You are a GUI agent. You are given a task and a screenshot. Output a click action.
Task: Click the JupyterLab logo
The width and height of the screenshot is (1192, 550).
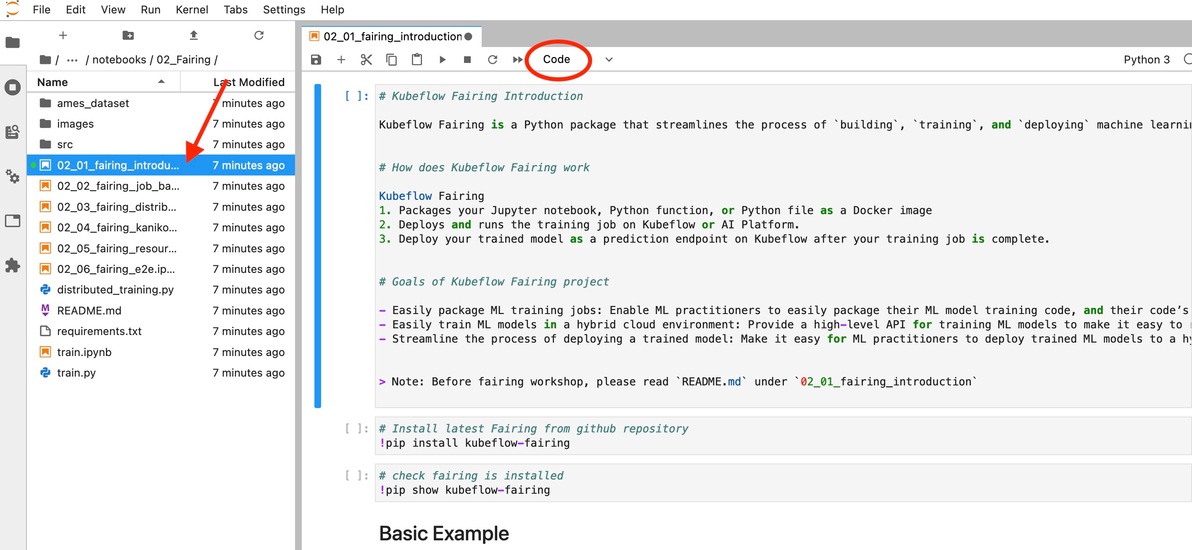(13, 8)
